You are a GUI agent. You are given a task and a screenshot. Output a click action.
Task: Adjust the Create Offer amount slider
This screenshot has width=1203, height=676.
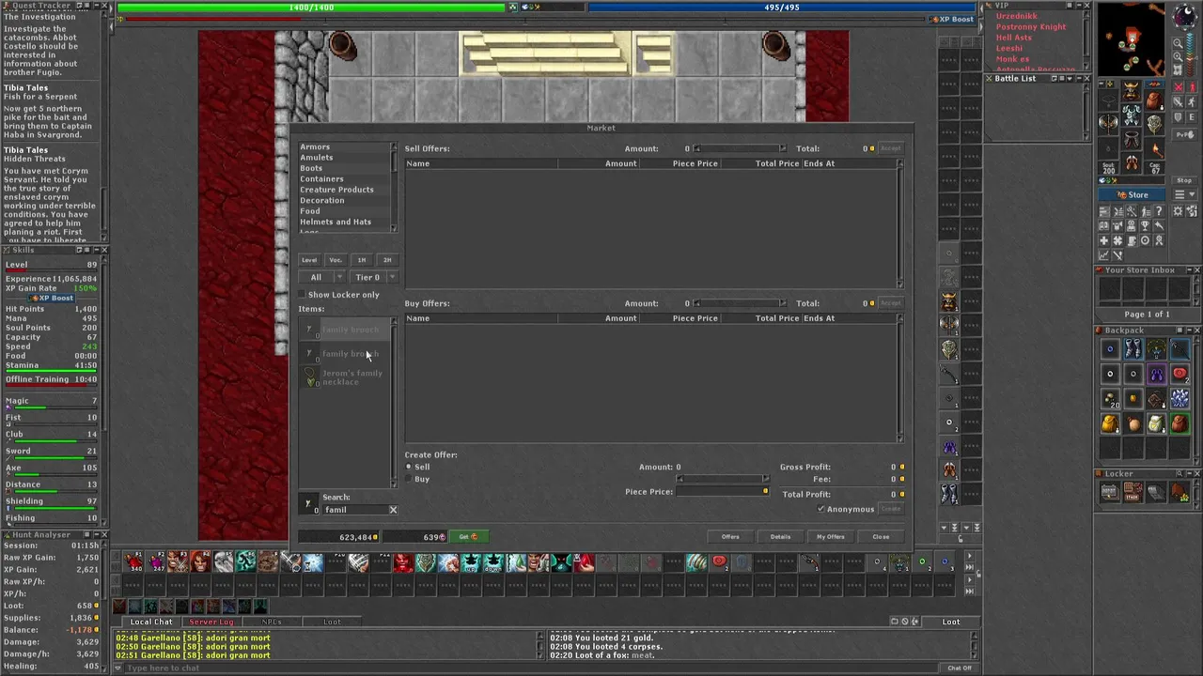[722, 479]
